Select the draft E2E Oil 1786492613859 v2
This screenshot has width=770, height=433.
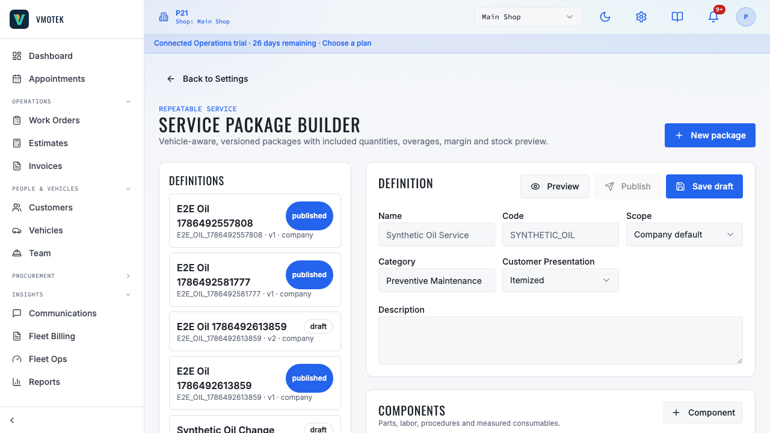click(255, 331)
